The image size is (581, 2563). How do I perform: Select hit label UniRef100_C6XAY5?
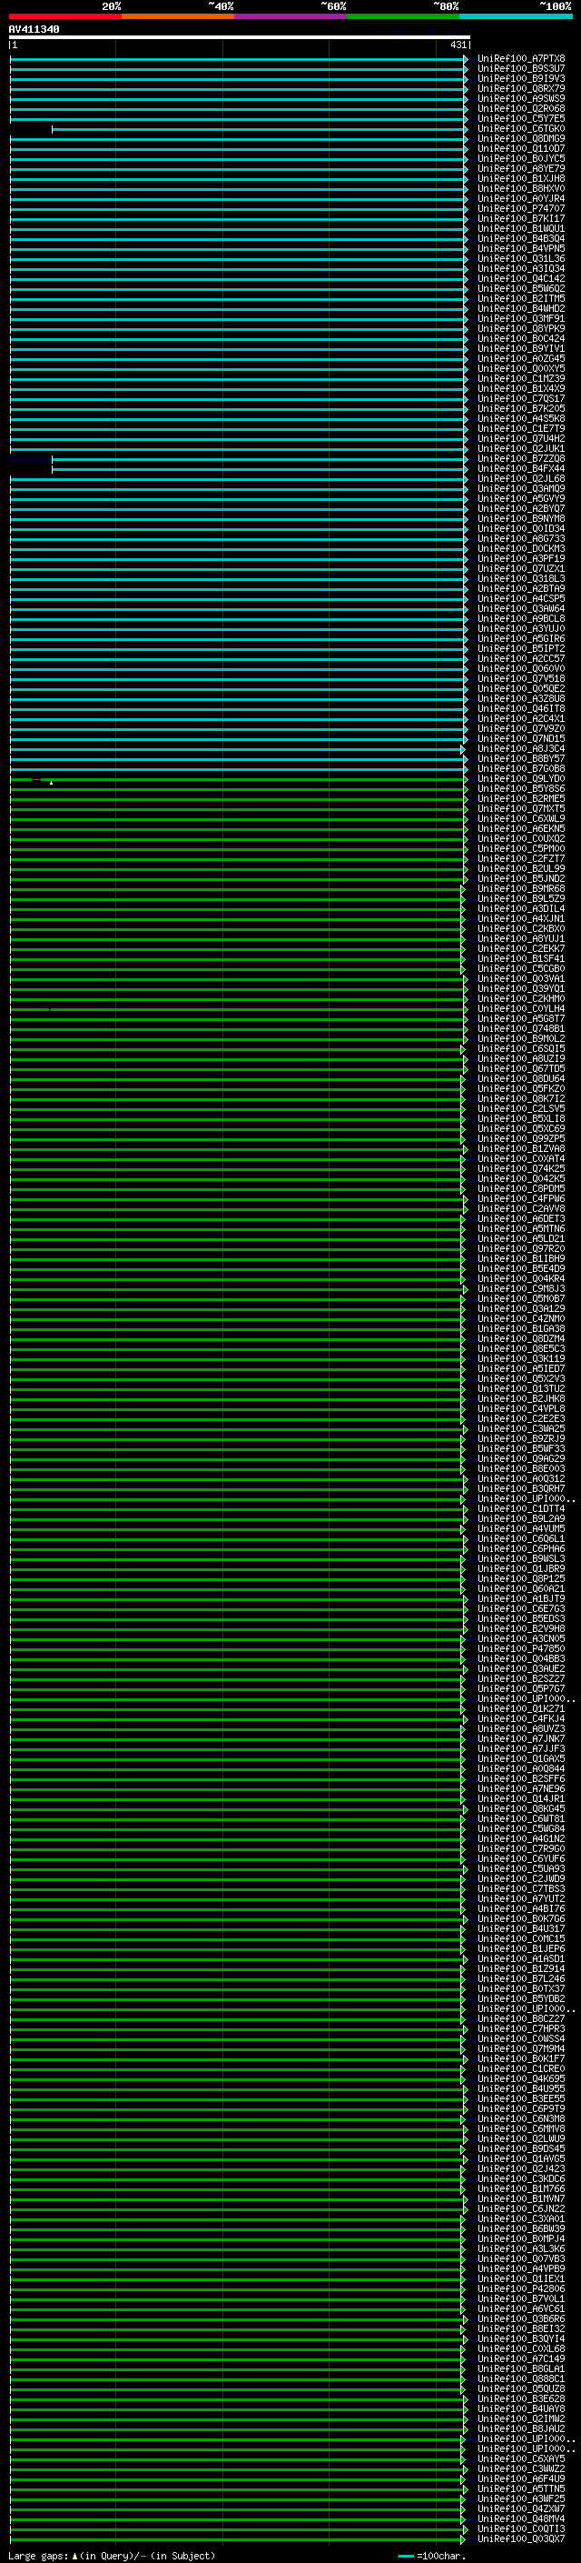[x=520, y=2458]
